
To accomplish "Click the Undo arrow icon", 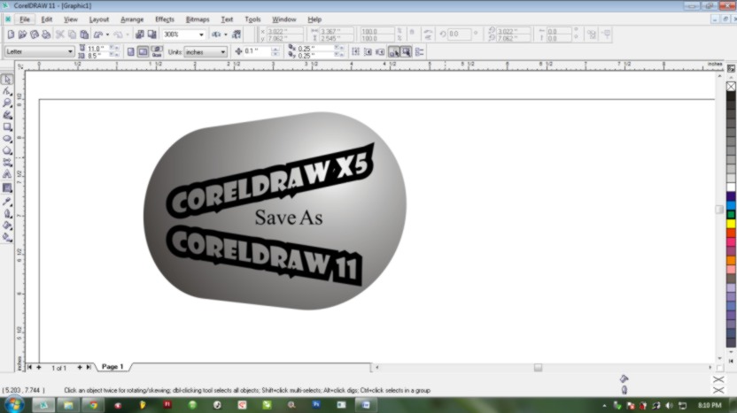I will point(98,34).
